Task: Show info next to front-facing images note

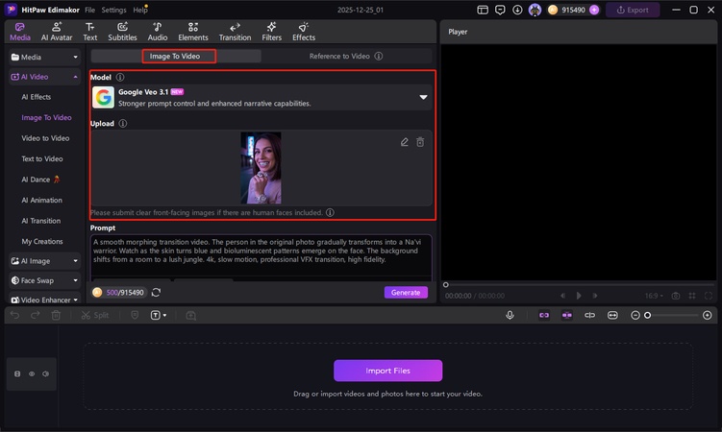Action: point(330,212)
